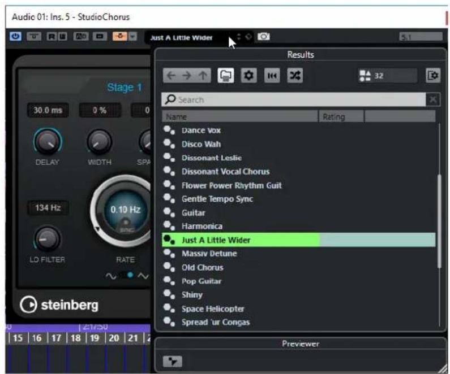Click the copy A to B settings icon
The height and width of the screenshot is (374, 450).
coord(100,36)
